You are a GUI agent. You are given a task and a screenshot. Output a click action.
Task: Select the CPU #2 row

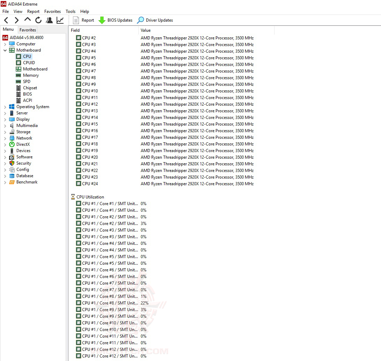[165, 38]
